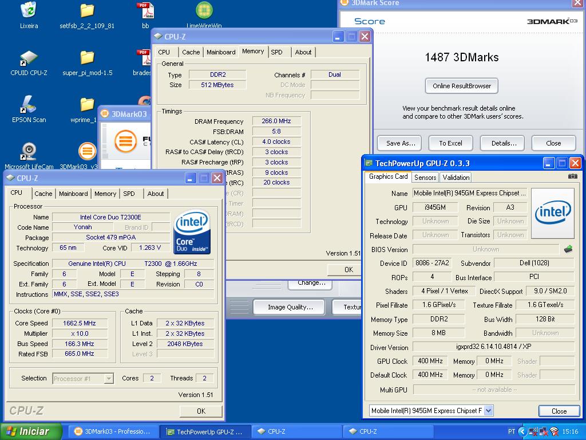Open Details… in 3DMark Score window
The height and width of the screenshot is (440, 586).
pos(504,143)
